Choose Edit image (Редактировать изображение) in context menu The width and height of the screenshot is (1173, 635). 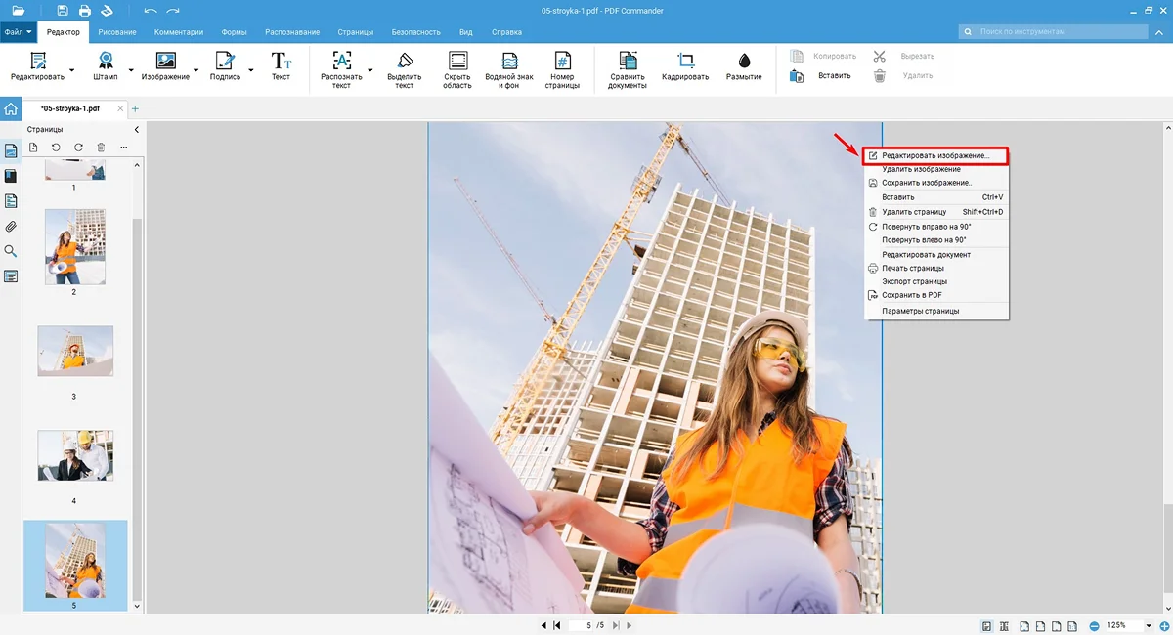pyautogui.click(x=934, y=155)
